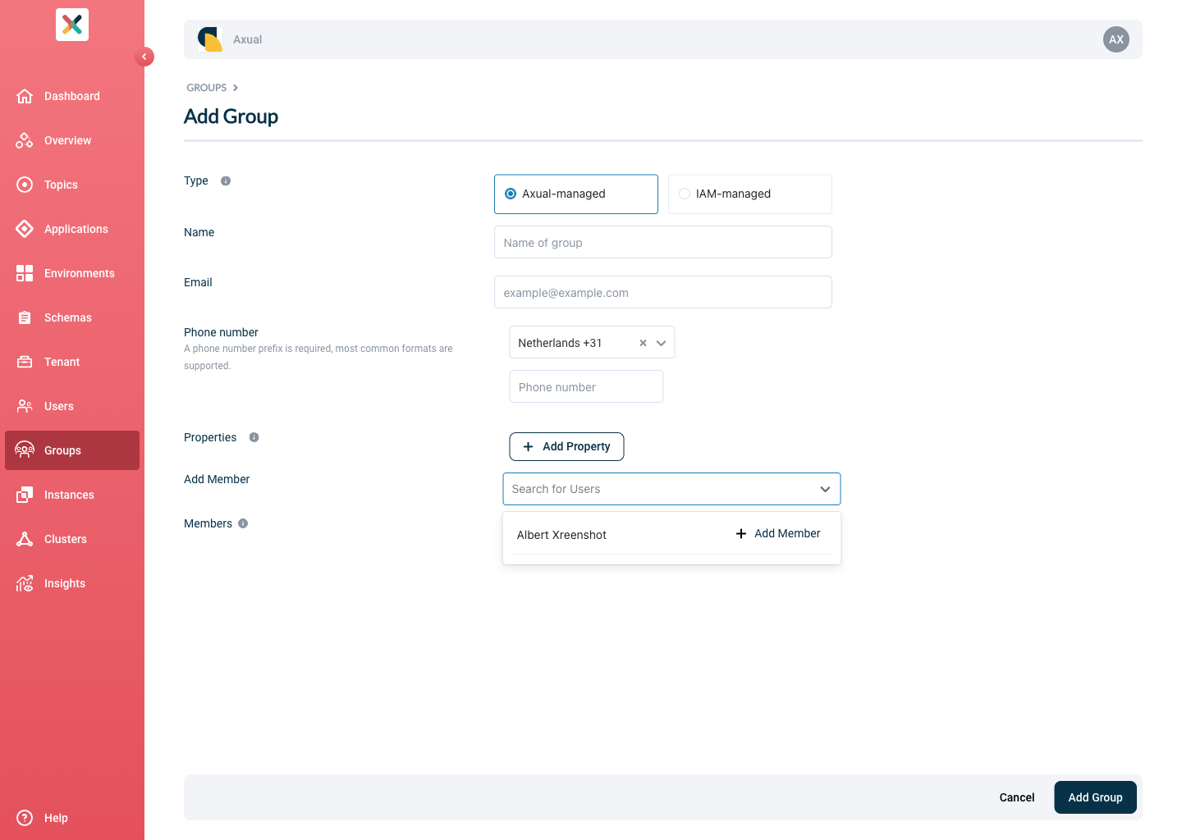The image size is (1182, 840).
Task: Click the Axual X logo in sidebar
Action: pos(72,25)
